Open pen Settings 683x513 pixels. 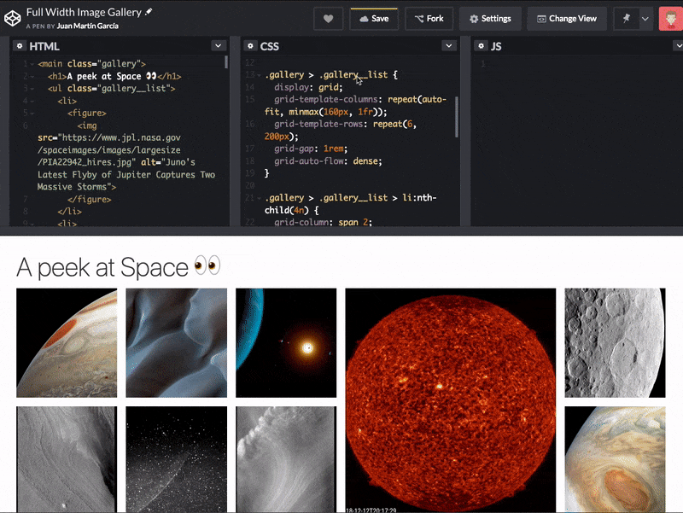tap(490, 19)
